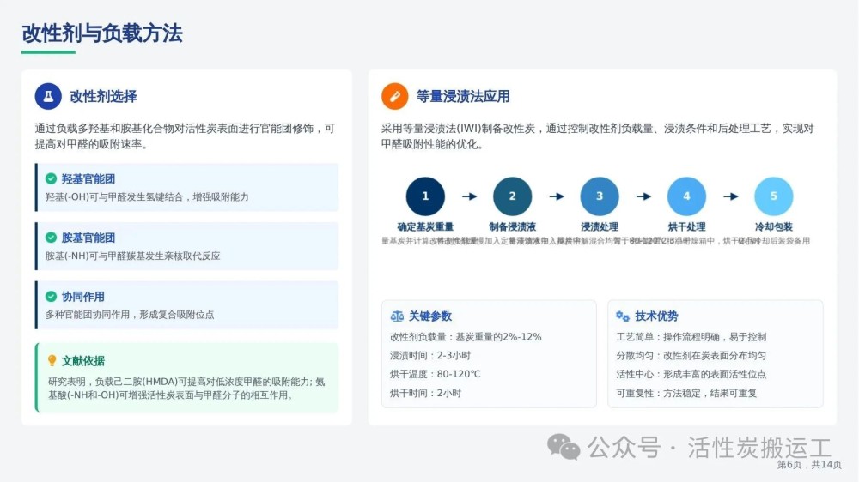Click the page indicator 第6页，共14页

point(809,465)
